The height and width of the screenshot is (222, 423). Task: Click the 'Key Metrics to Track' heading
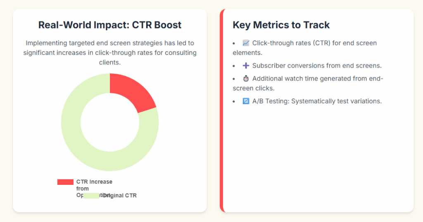click(x=281, y=25)
